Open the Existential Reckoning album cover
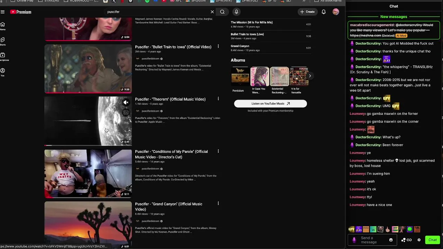The width and height of the screenshot is (443, 249). (x=279, y=76)
